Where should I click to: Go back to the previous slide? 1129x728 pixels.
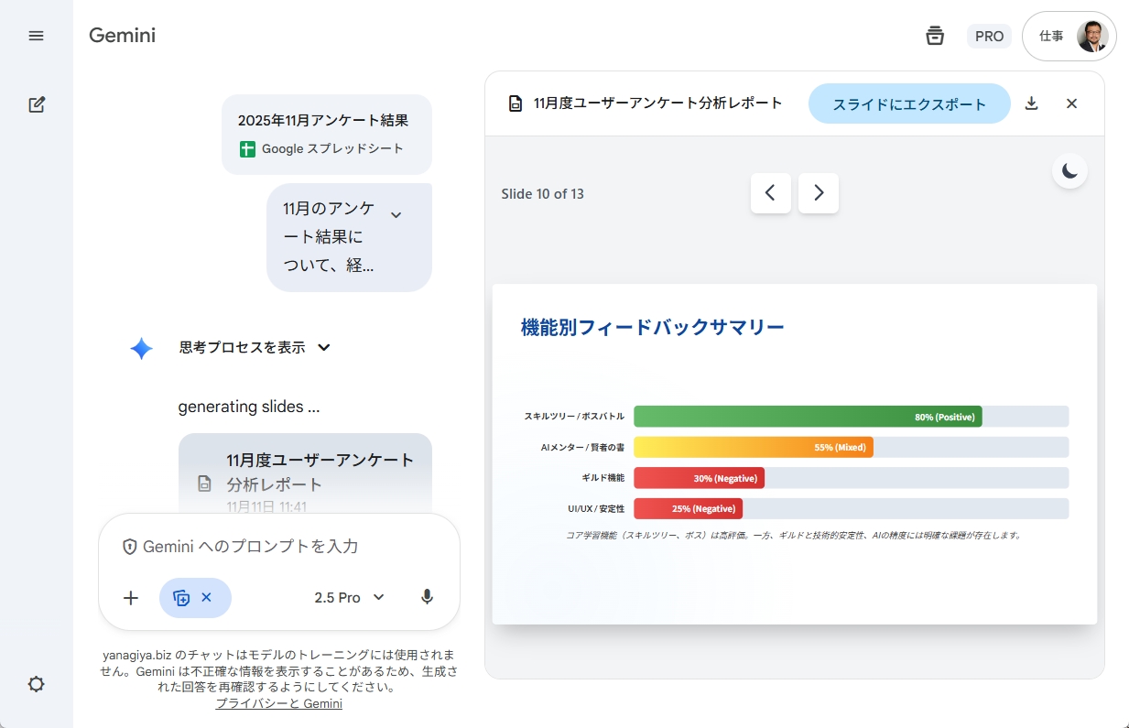point(771,193)
